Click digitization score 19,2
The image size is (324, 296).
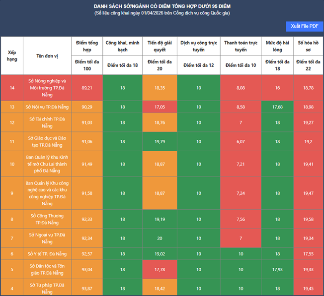(x=308, y=141)
